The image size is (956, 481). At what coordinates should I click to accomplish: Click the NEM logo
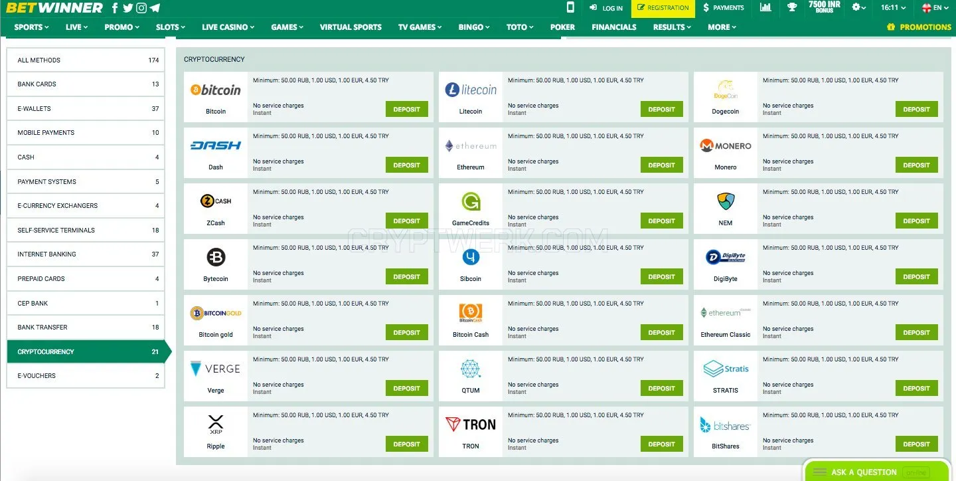726,201
